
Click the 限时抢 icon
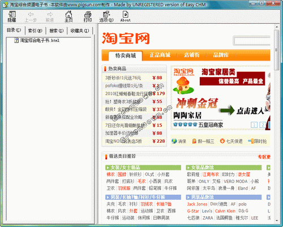[x=251, y=141]
